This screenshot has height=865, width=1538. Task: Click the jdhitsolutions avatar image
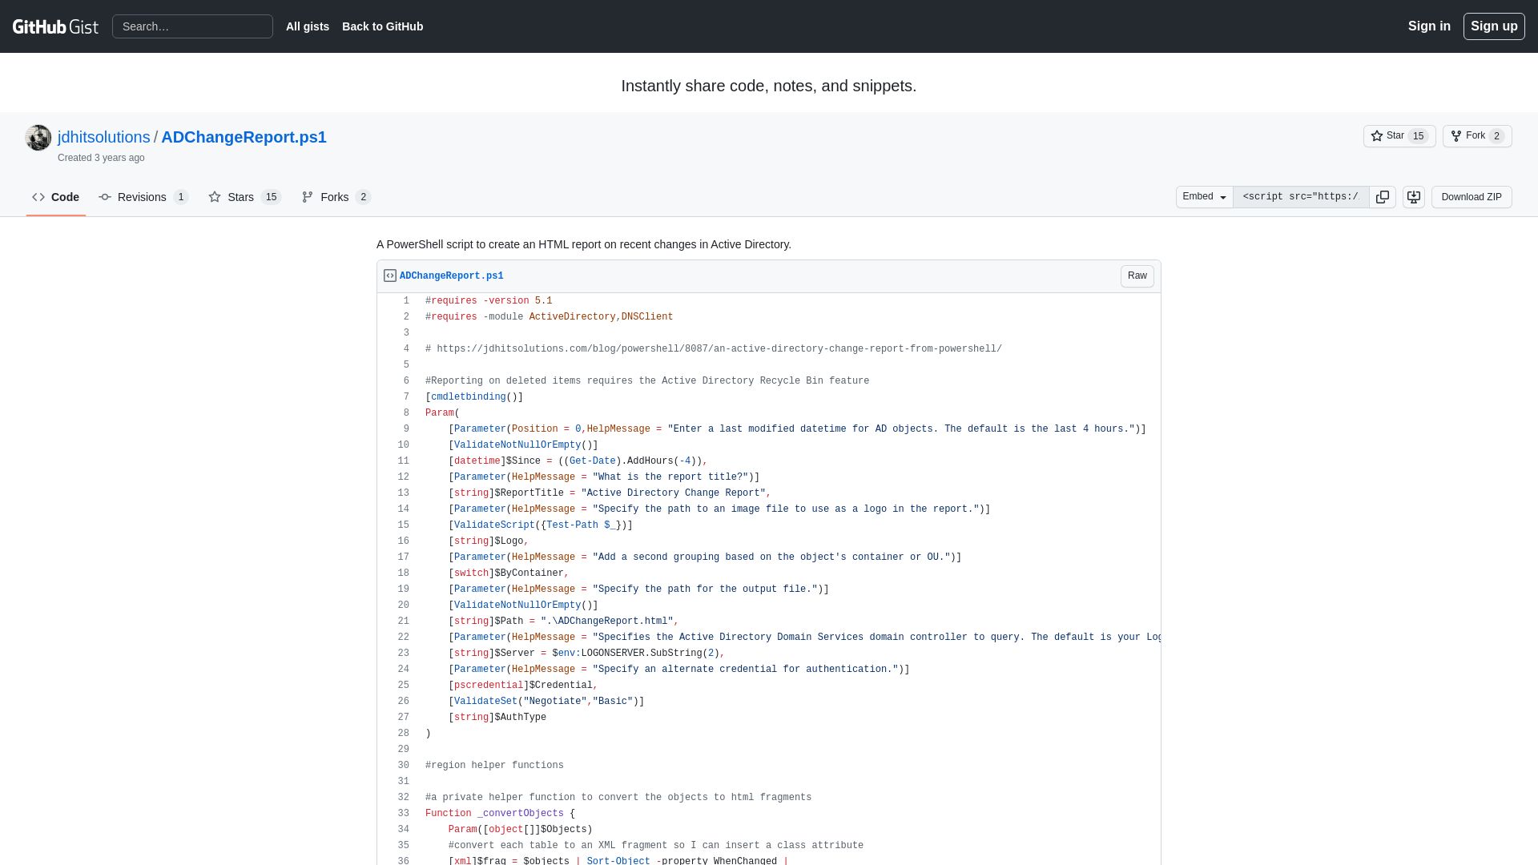[x=38, y=138]
